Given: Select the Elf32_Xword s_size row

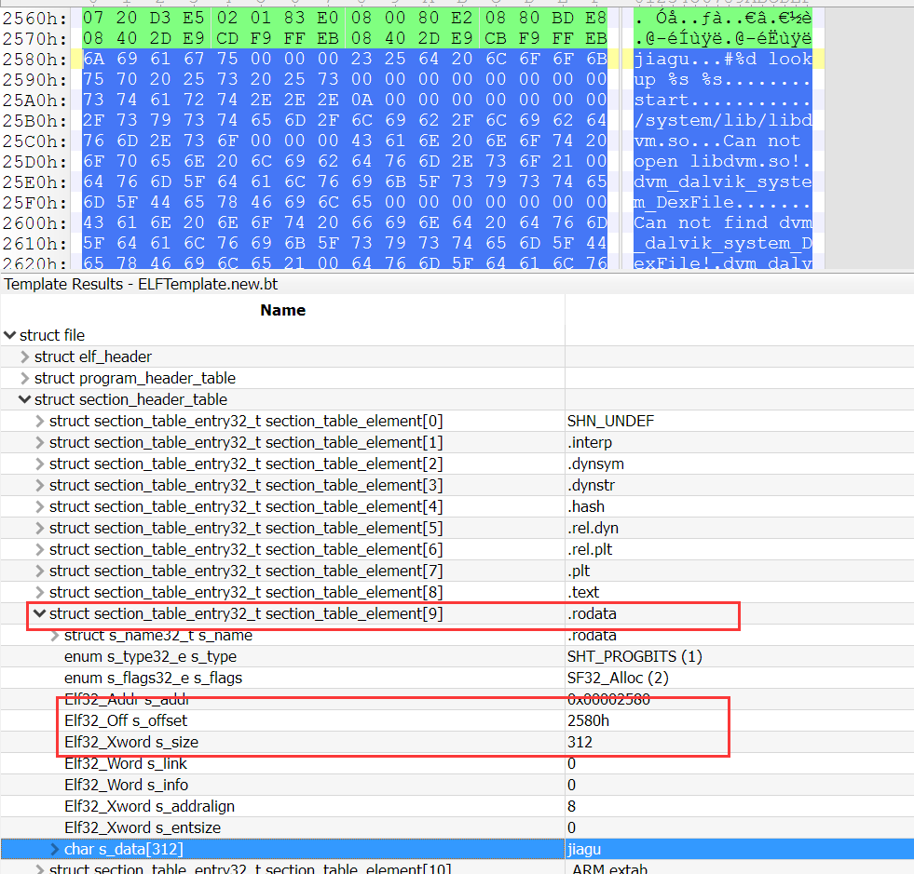Looking at the screenshot, I should (x=131, y=742).
